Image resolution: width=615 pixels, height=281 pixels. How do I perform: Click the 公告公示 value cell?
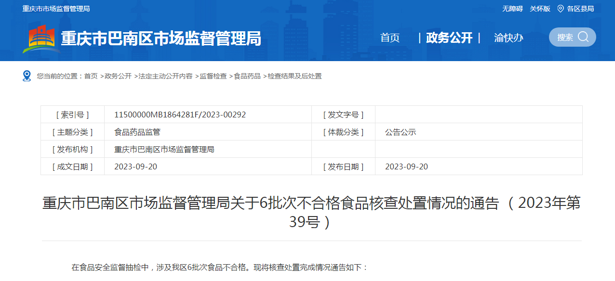tap(479, 132)
